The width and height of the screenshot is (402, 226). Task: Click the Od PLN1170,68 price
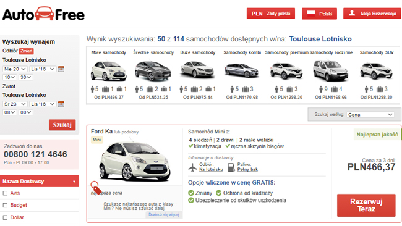[x=242, y=98]
